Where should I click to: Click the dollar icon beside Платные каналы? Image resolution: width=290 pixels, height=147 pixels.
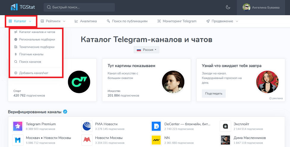pyautogui.click(x=16, y=54)
